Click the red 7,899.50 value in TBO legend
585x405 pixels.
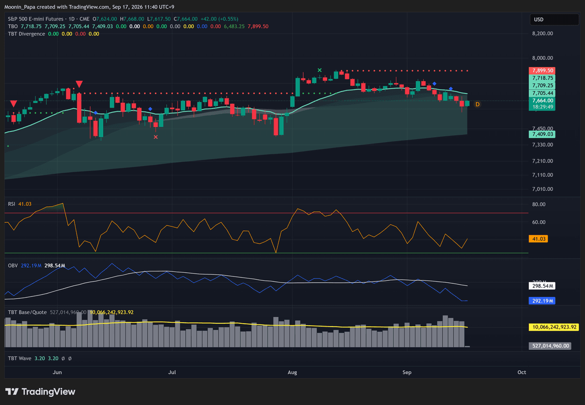pos(258,26)
